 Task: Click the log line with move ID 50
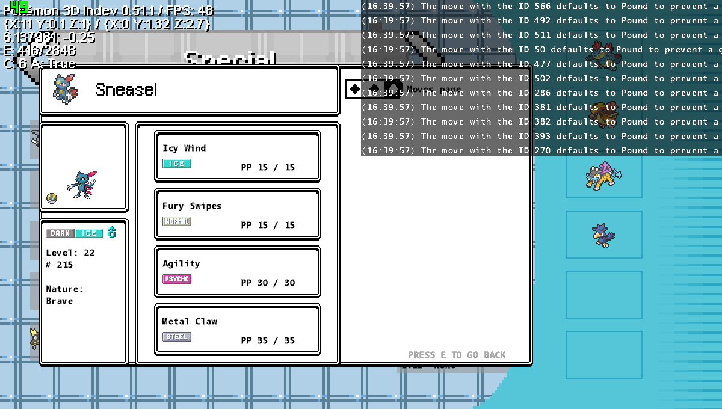[x=540, y=49]
